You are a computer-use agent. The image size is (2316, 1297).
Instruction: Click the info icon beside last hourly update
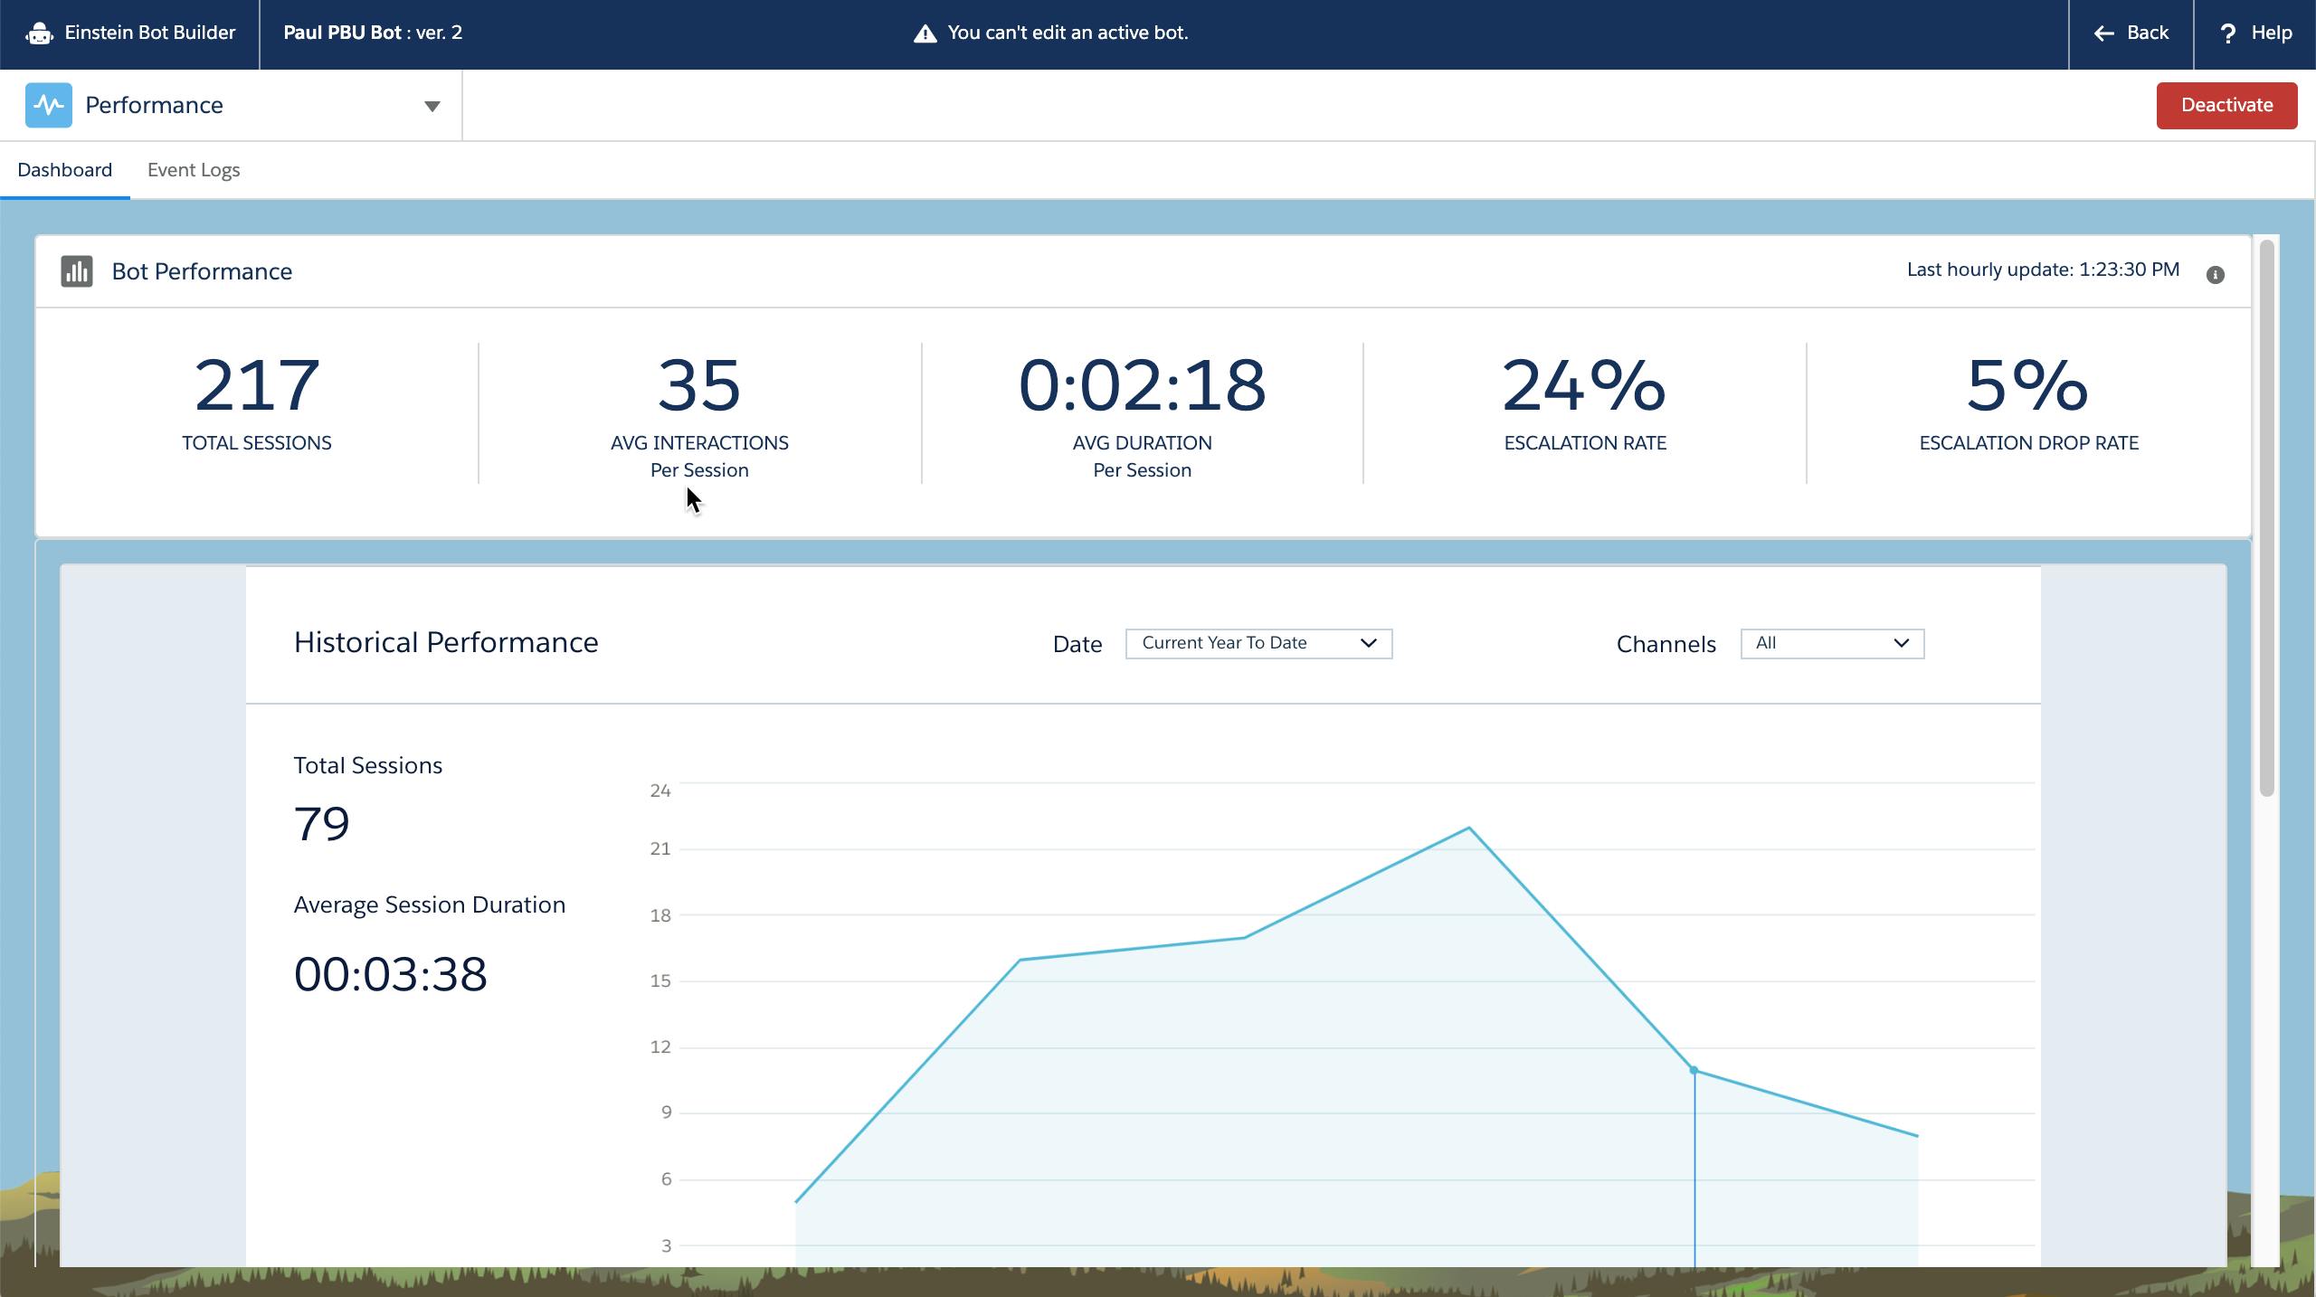click(x=2215, y=275)
